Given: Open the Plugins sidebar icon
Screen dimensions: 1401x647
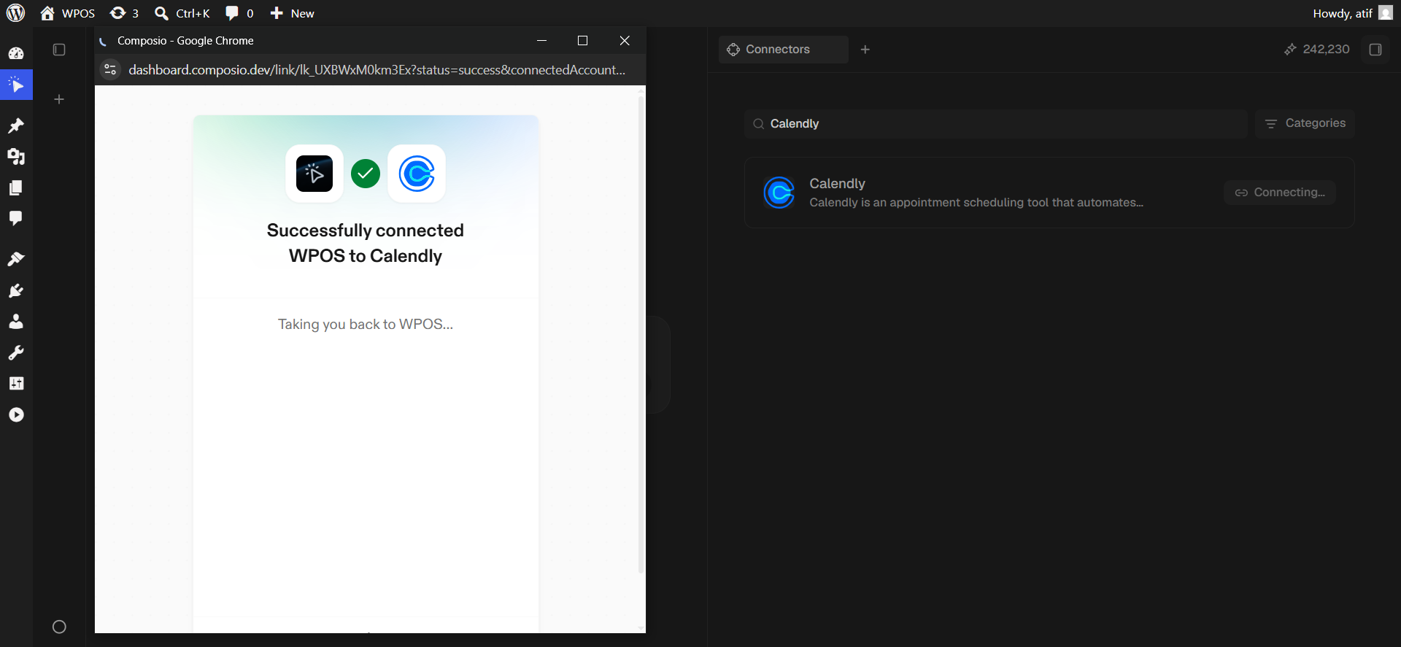Looking at the screenshot, I should 16,290.
